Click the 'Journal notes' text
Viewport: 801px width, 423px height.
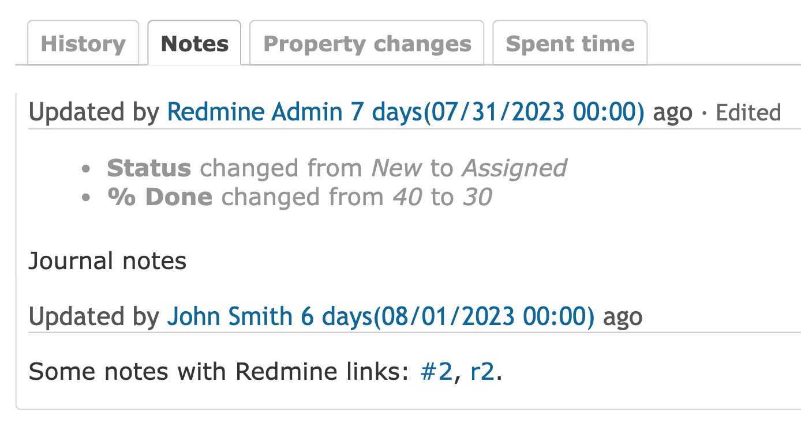coord(107,261)
